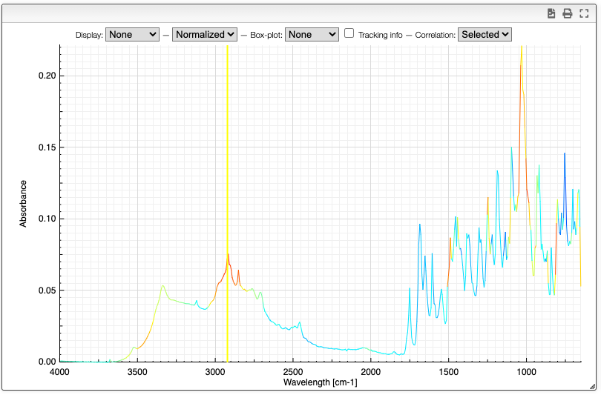Open the Display dropdown showing None
The image size is (601, 395).
click(x=133, y=34)
